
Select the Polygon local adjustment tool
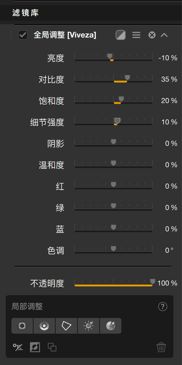click(x=66, y=326)
